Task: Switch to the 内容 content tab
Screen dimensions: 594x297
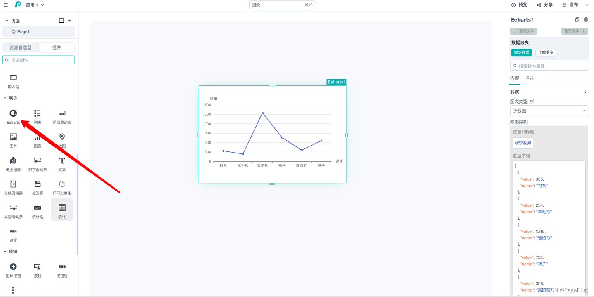Action: pyautogui.click(x=514, y=78)
